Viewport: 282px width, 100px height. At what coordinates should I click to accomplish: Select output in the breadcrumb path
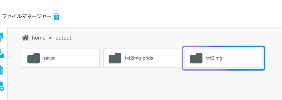click(63, 38)
